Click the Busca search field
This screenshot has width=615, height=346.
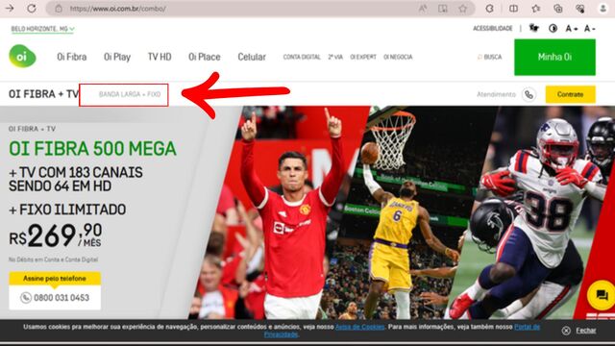[x=489, y=57]
